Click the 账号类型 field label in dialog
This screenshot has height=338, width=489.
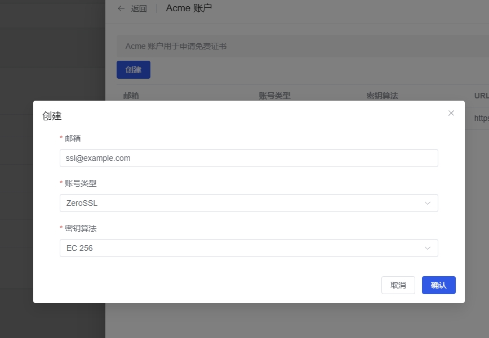point(81,183)
